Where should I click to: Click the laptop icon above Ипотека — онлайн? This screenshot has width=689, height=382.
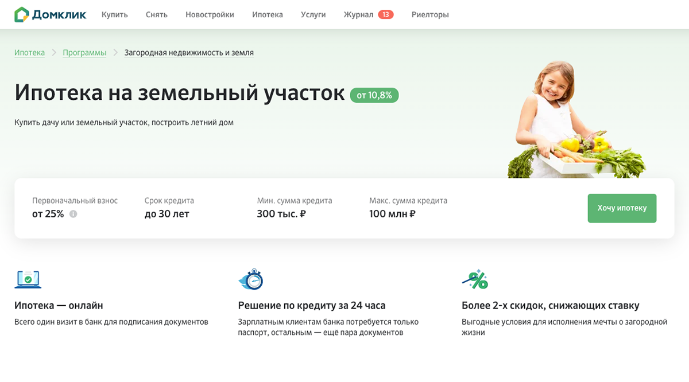(28, 279)
